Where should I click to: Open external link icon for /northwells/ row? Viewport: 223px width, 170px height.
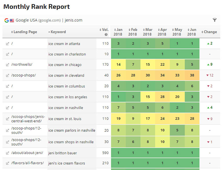tap(7, 65)
